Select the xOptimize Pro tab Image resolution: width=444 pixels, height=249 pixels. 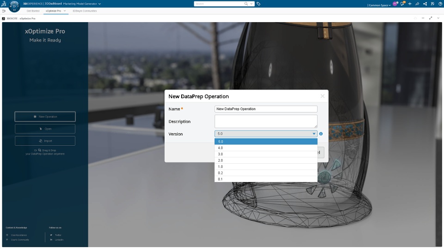[53, 11]
